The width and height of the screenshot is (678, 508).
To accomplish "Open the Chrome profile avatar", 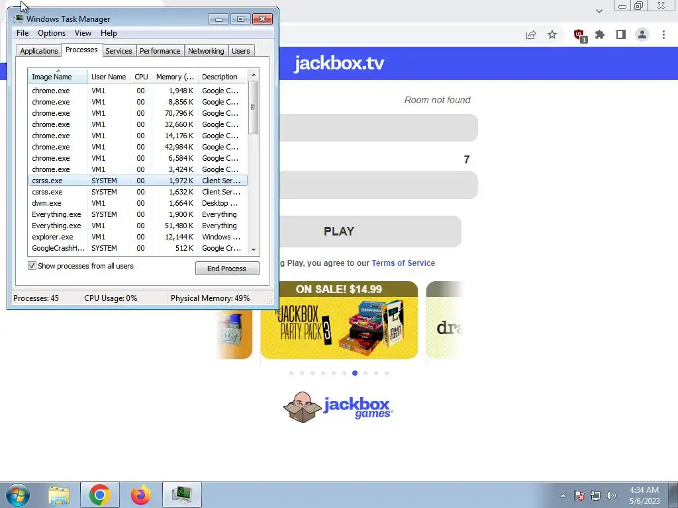I will tap(642, 34).
